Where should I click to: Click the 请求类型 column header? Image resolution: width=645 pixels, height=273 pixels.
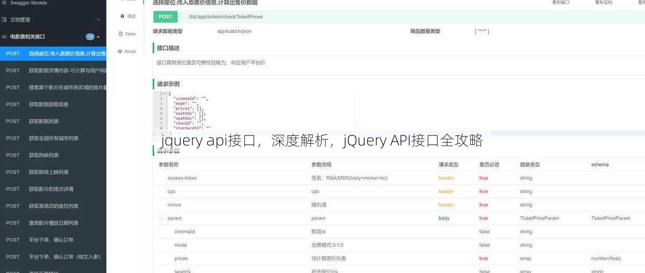448,164
